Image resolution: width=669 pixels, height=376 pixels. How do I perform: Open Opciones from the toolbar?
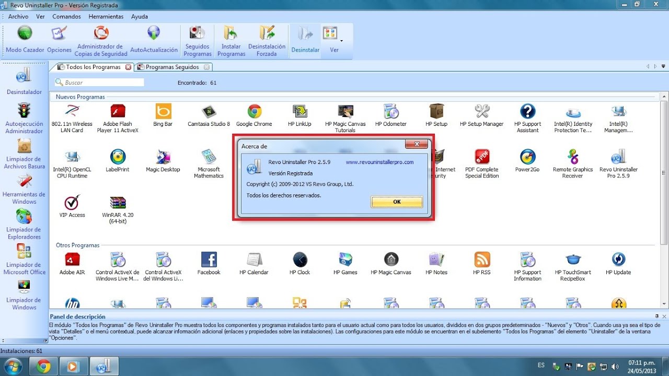pyautogui.click(x=59, y=40)
